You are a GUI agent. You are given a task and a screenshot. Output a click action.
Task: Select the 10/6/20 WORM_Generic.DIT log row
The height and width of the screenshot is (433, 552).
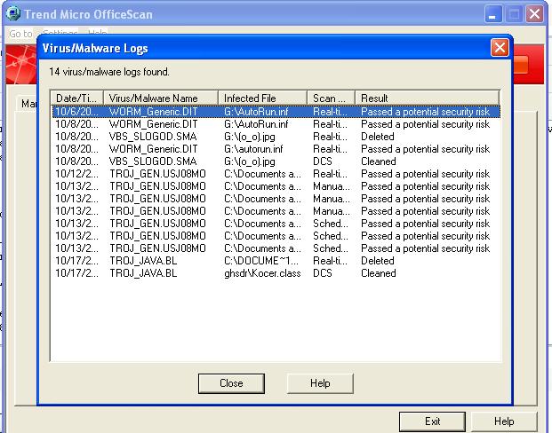(x=276, y=112)
